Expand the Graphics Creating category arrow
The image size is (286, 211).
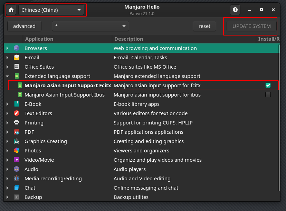click(x=7, y=141)
